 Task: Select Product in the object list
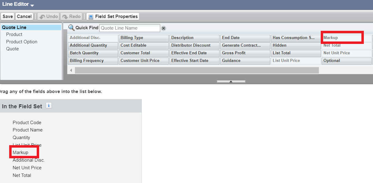pyautogui.click(x=14, y=34)
